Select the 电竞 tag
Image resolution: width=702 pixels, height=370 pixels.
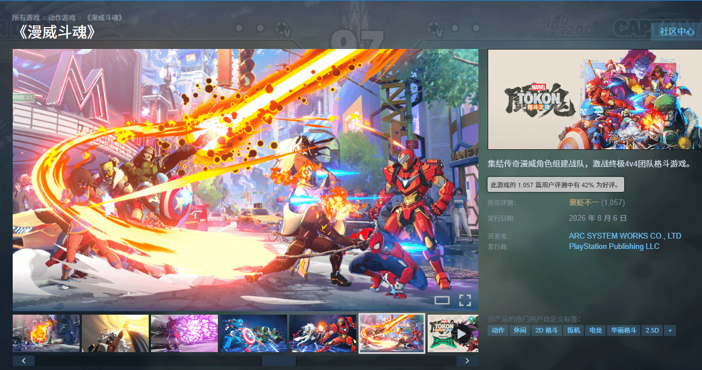pyautogui.click(x=595, y=331)
